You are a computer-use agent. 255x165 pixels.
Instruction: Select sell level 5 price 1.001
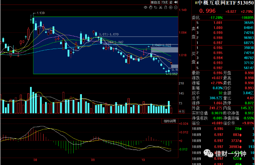point(218,23)
